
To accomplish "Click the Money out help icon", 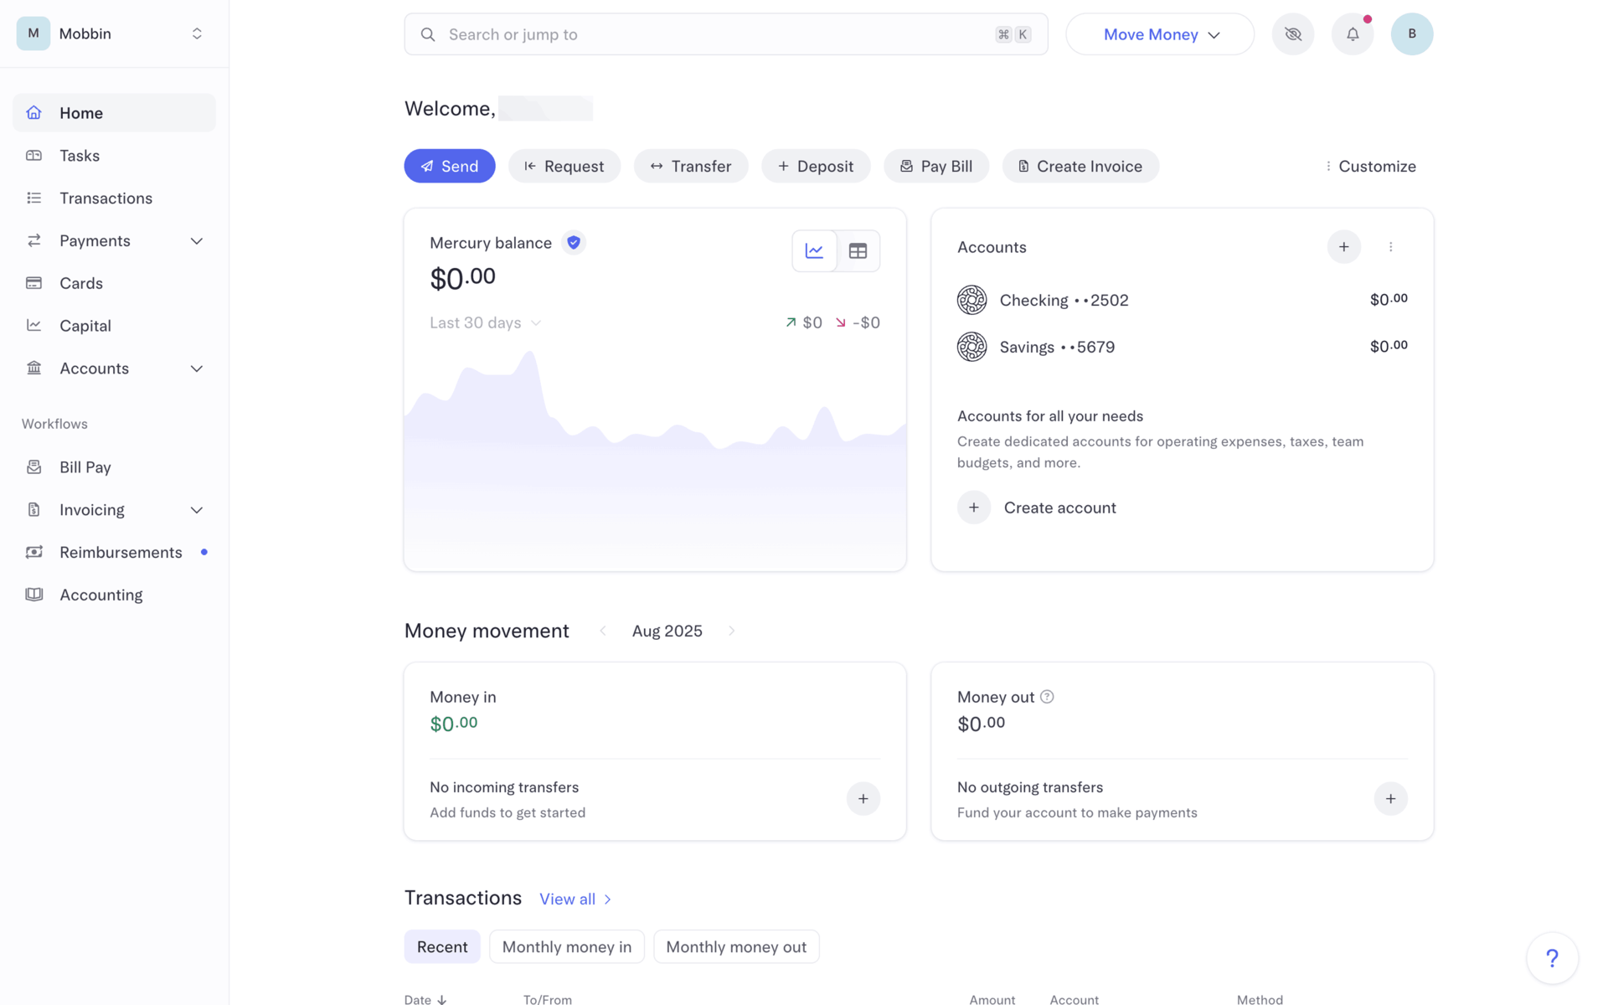I will (1047, 697).
